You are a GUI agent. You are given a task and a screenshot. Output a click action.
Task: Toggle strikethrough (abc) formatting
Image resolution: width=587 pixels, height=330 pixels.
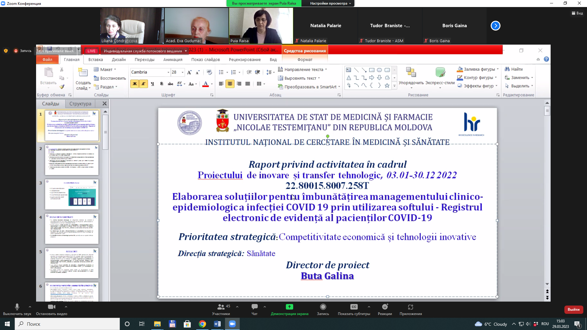[x=171, y=84]
